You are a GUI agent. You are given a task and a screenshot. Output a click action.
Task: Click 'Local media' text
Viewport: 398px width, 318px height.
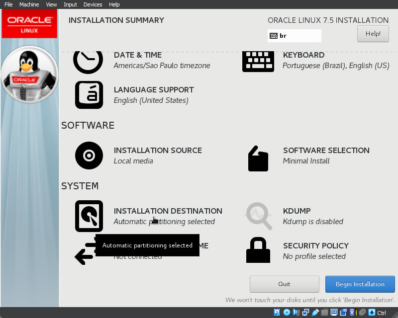point(133,161)
